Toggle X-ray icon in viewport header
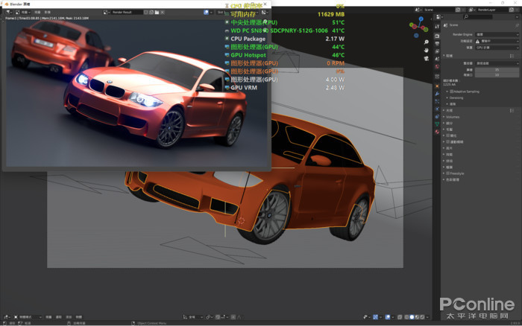522x326 pixels. pos(400,317)
